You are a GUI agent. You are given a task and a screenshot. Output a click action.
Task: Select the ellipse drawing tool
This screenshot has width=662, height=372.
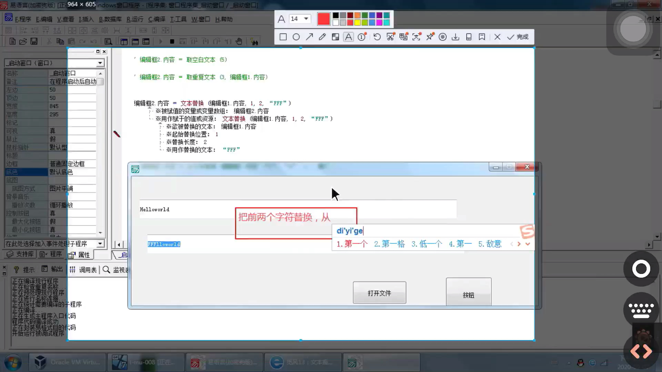tap(296, 37)
